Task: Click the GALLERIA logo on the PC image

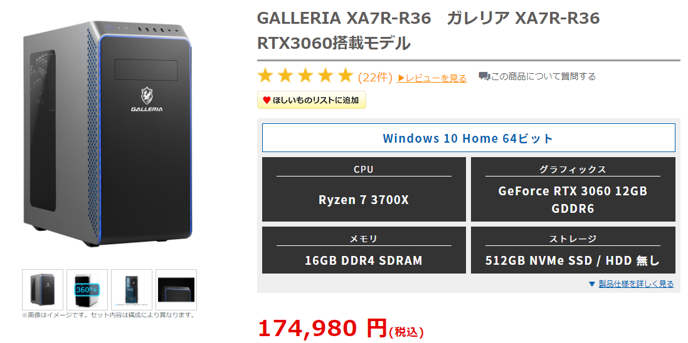Action: click(147, 100)
